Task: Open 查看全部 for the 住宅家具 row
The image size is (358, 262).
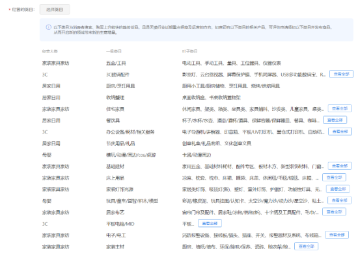Action: pos(340,108)
